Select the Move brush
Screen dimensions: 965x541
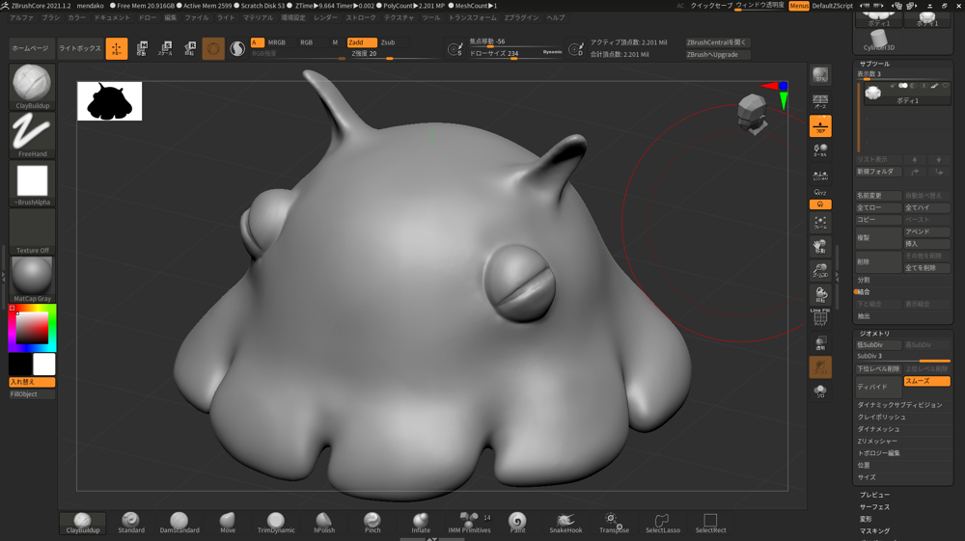tap(228, 523)
